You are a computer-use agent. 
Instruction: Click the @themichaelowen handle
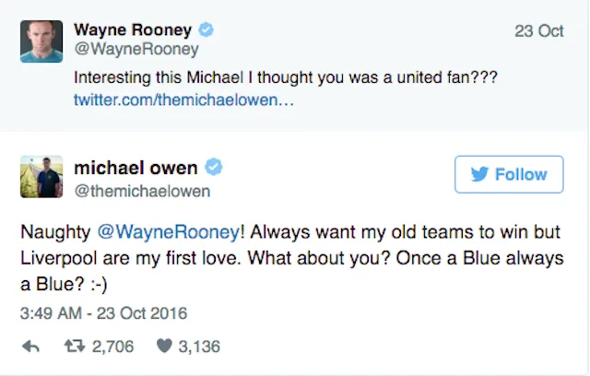[x=142, y=191]
